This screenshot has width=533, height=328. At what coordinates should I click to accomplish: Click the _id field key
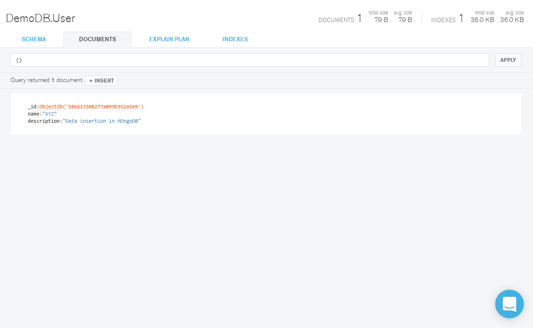pyautogui.click(x=32, y=106)
